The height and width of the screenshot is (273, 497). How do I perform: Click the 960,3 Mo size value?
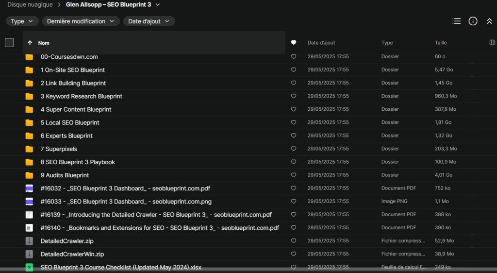click(x=446, y=96)
